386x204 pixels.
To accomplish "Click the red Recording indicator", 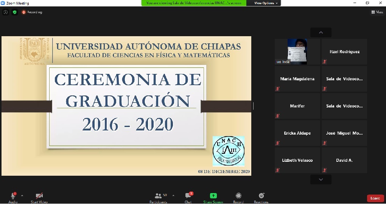I will 32,12.
